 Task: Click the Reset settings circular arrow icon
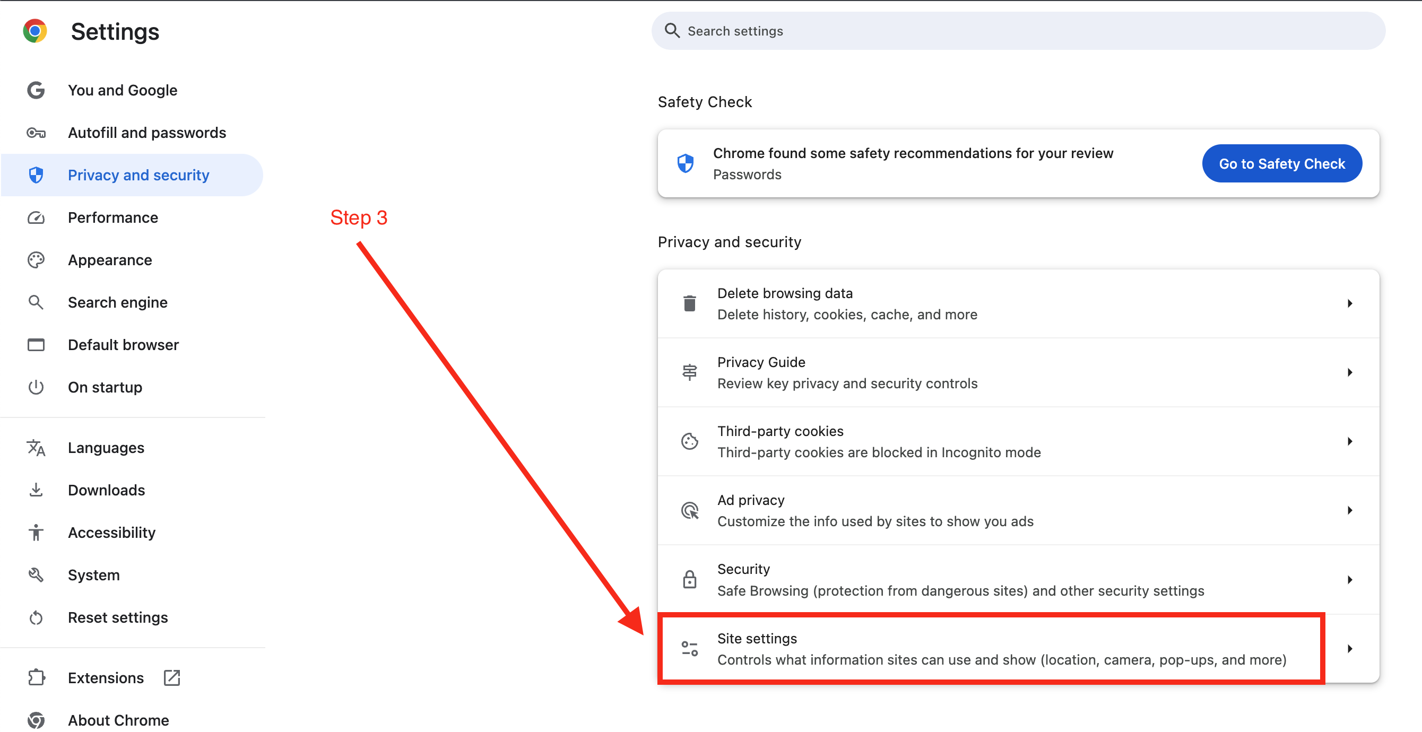click(x=36, y=618)
